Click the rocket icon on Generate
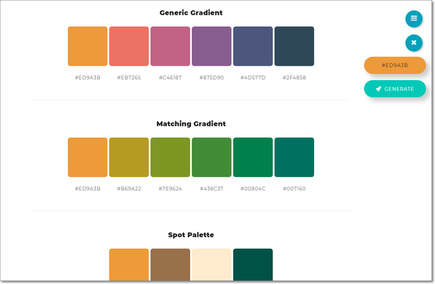The width and height of the screenshot is (435, 284). (x=379, y=89)
